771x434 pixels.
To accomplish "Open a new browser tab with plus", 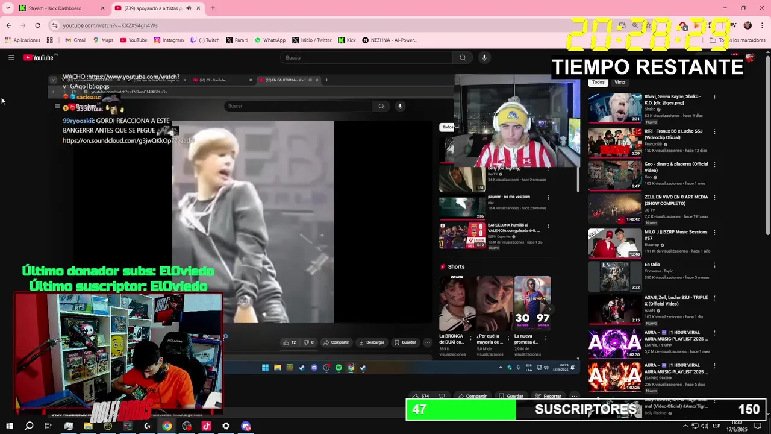I will pos(213,8).
